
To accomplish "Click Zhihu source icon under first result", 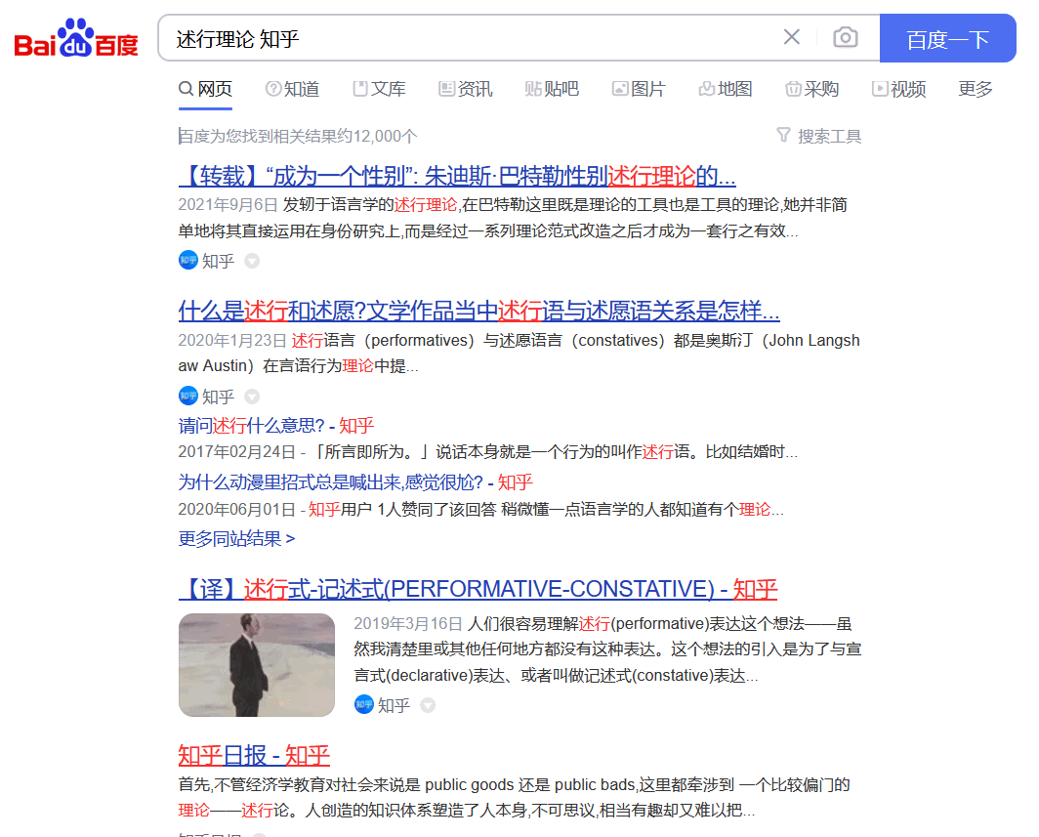I will (x=187, y=261).
